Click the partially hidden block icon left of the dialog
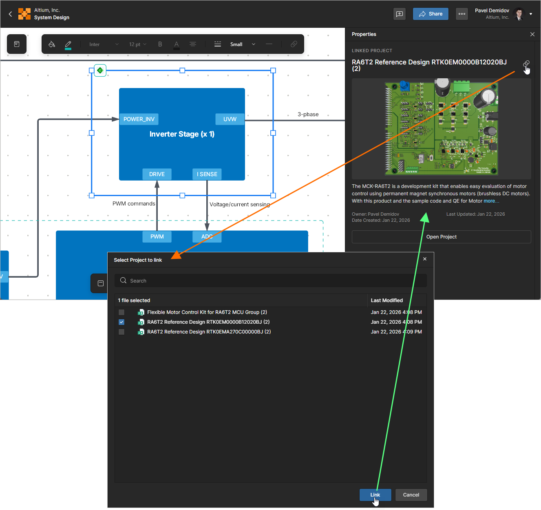 pos(101,283)
